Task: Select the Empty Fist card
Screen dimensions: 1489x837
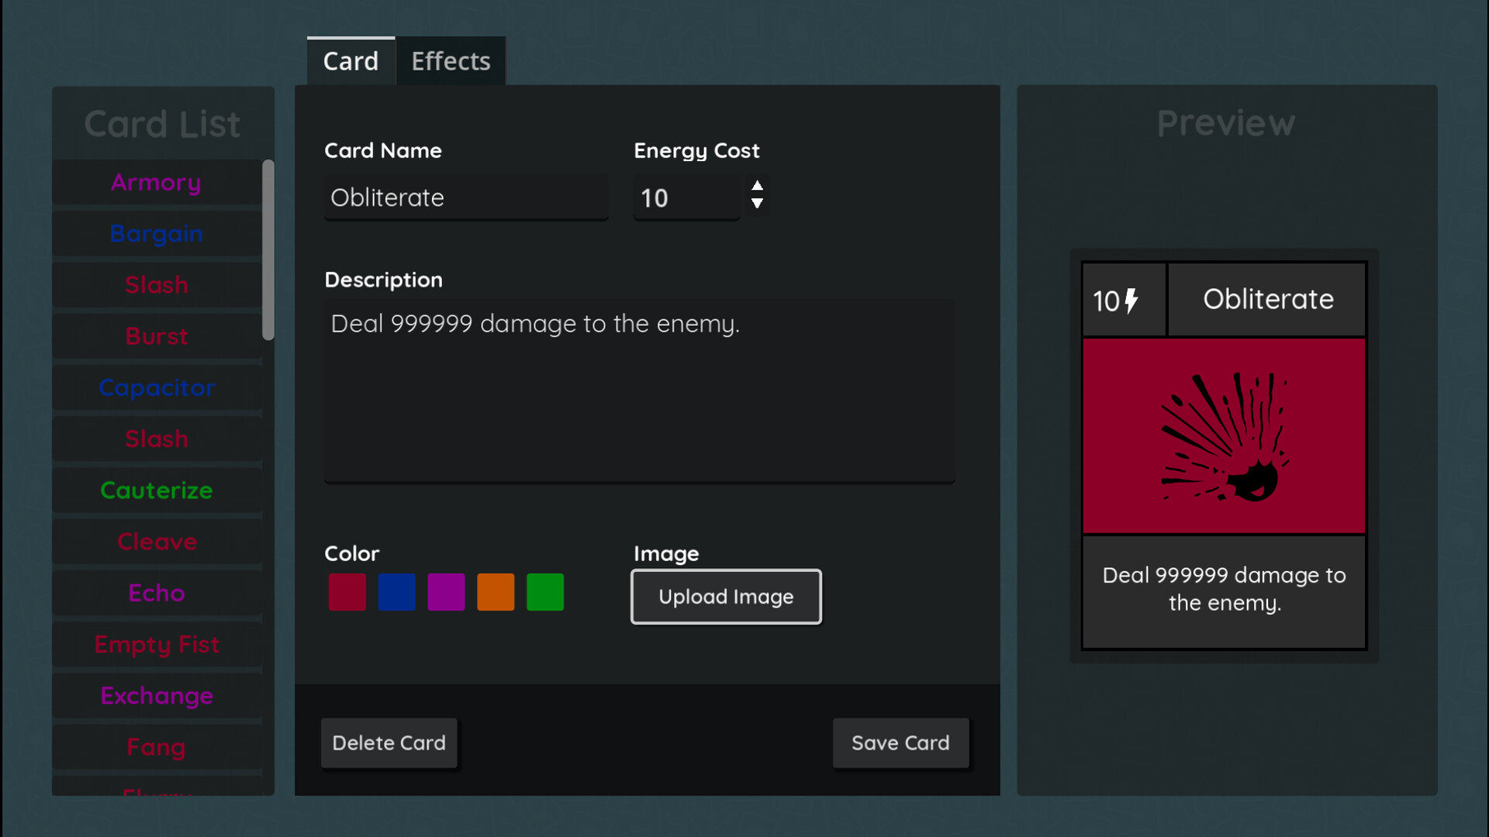Action: coord(156,644)
